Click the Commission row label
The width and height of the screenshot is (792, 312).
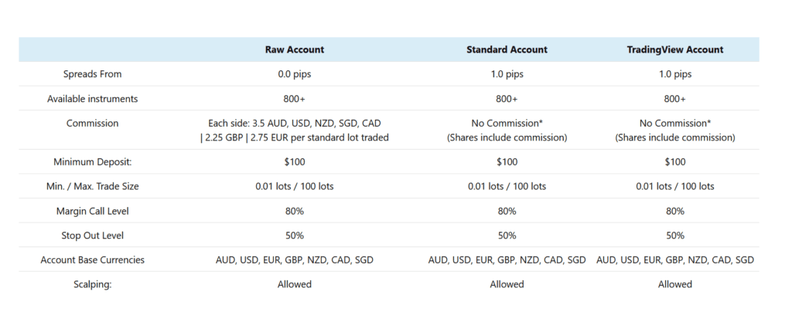click(93, 123)
